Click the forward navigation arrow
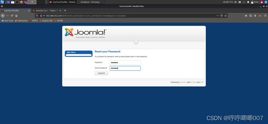This screenshot has width=268, height=124. click(7, 15)
